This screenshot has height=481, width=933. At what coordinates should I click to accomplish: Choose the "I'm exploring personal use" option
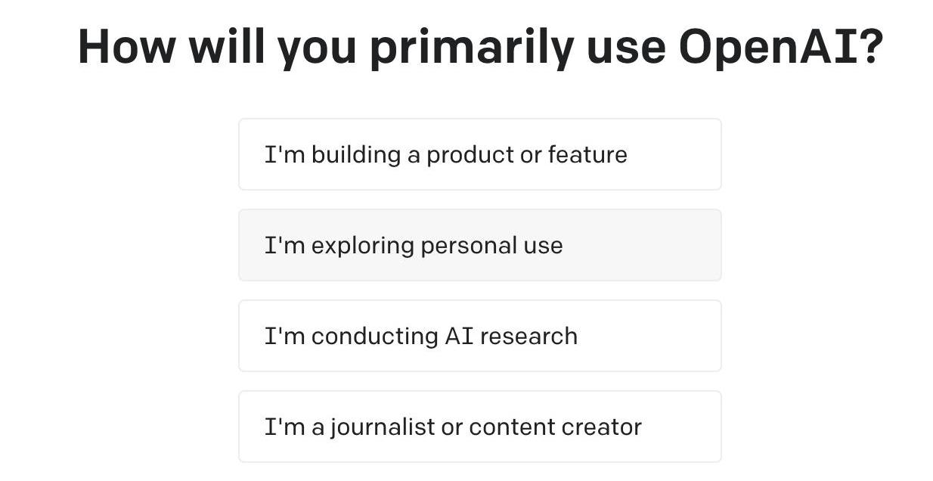click(479, 245)
